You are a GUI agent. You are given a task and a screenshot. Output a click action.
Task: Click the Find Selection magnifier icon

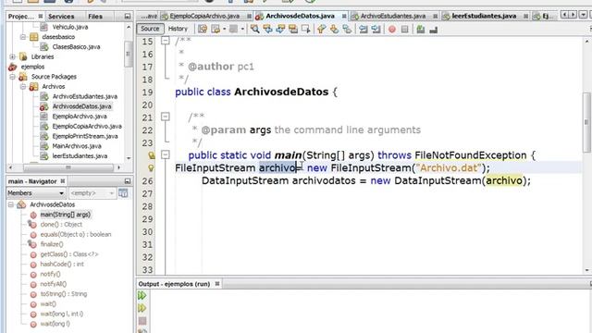(255, 29)
